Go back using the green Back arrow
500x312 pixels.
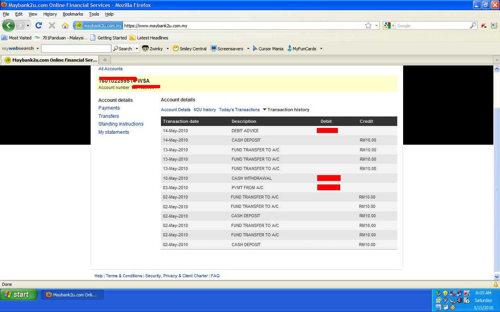[9, 25]
